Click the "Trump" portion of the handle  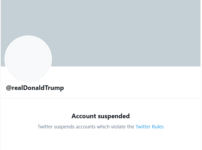click(54, 88)
